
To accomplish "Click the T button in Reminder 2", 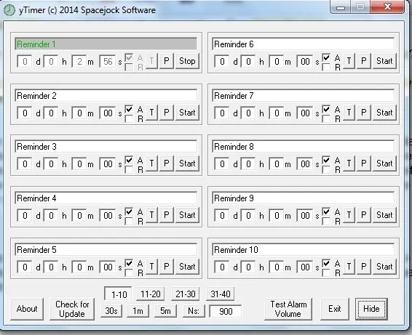I will click(151, 113).
